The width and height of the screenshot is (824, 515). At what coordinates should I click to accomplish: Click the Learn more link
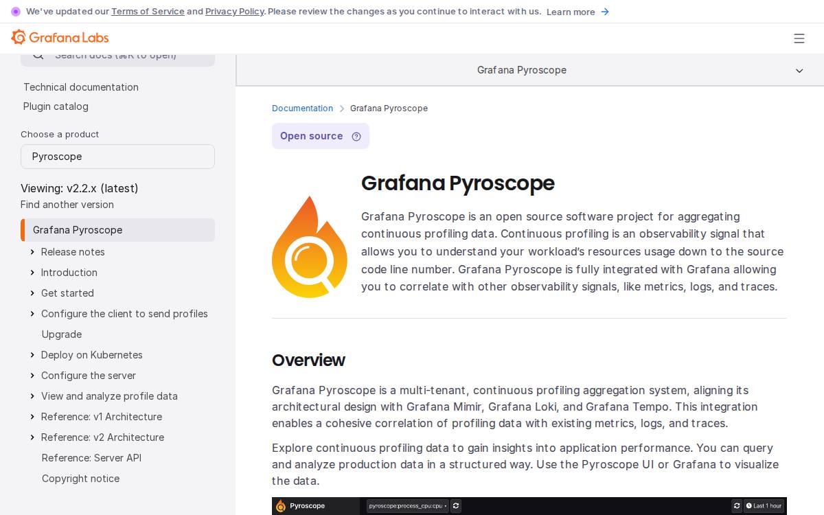[571, 12]
